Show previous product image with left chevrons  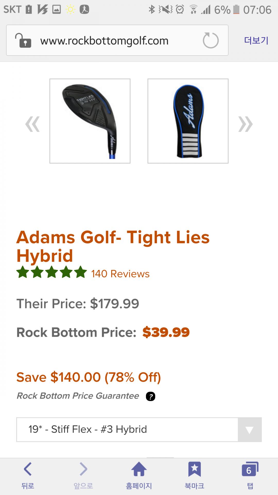[x=33, y=124]
